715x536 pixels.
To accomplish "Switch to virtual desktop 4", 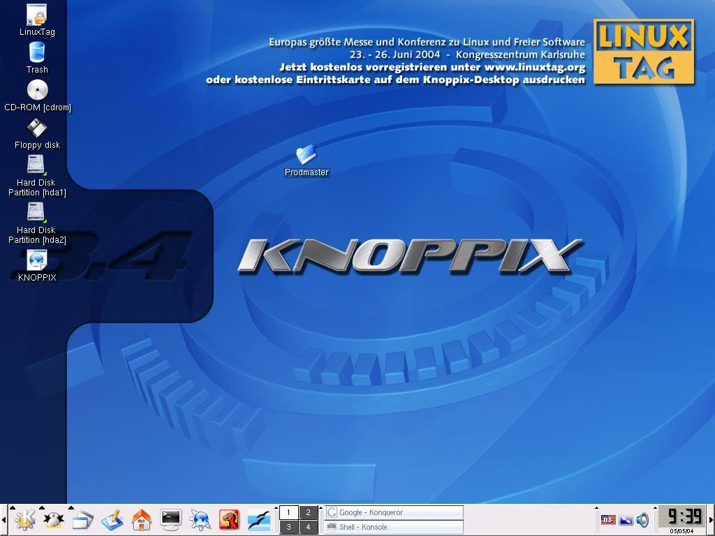I will (308, 527).
